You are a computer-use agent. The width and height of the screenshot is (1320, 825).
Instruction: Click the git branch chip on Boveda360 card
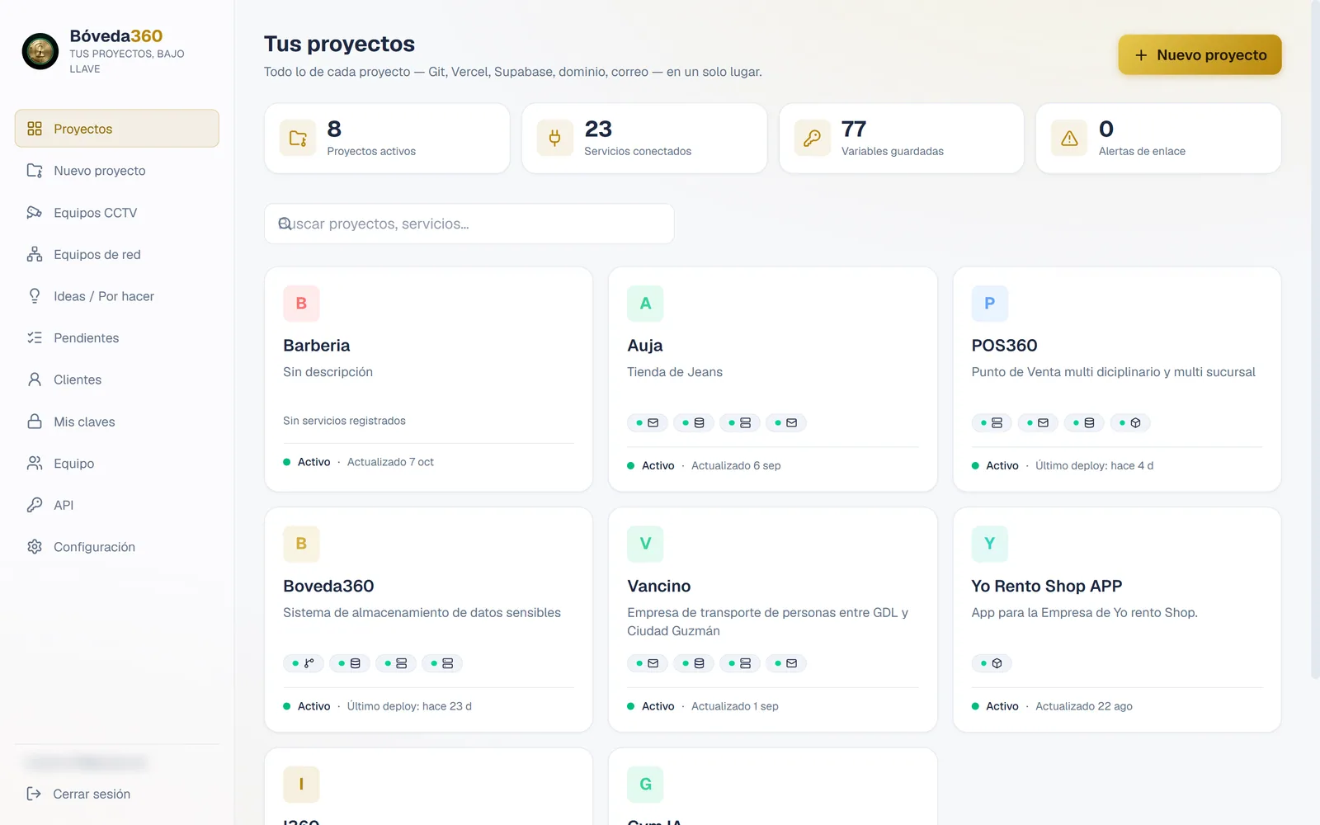[x=304, y=663]
